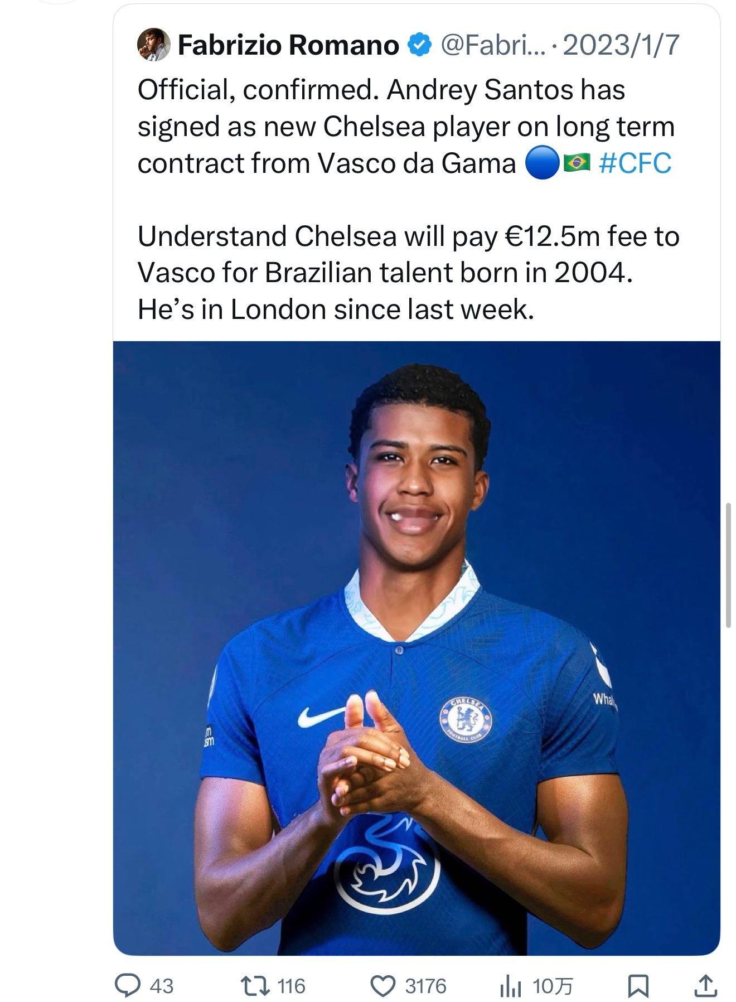This screenshot has width=736, height=1002.
Task: Click the blue verified checkmark badge
Action: click(420, 45)
